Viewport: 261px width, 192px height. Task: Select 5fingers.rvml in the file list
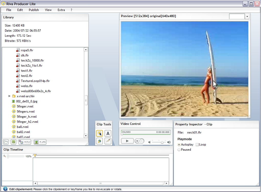26,112
